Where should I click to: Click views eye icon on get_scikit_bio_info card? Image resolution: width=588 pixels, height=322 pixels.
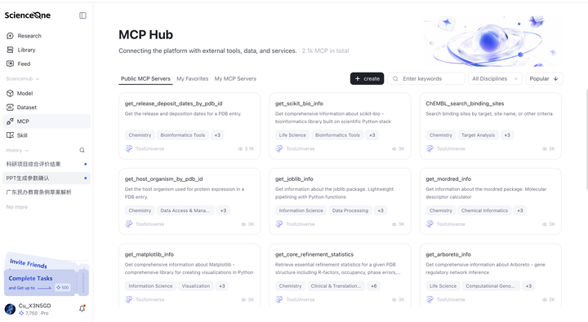click(394, 148)
